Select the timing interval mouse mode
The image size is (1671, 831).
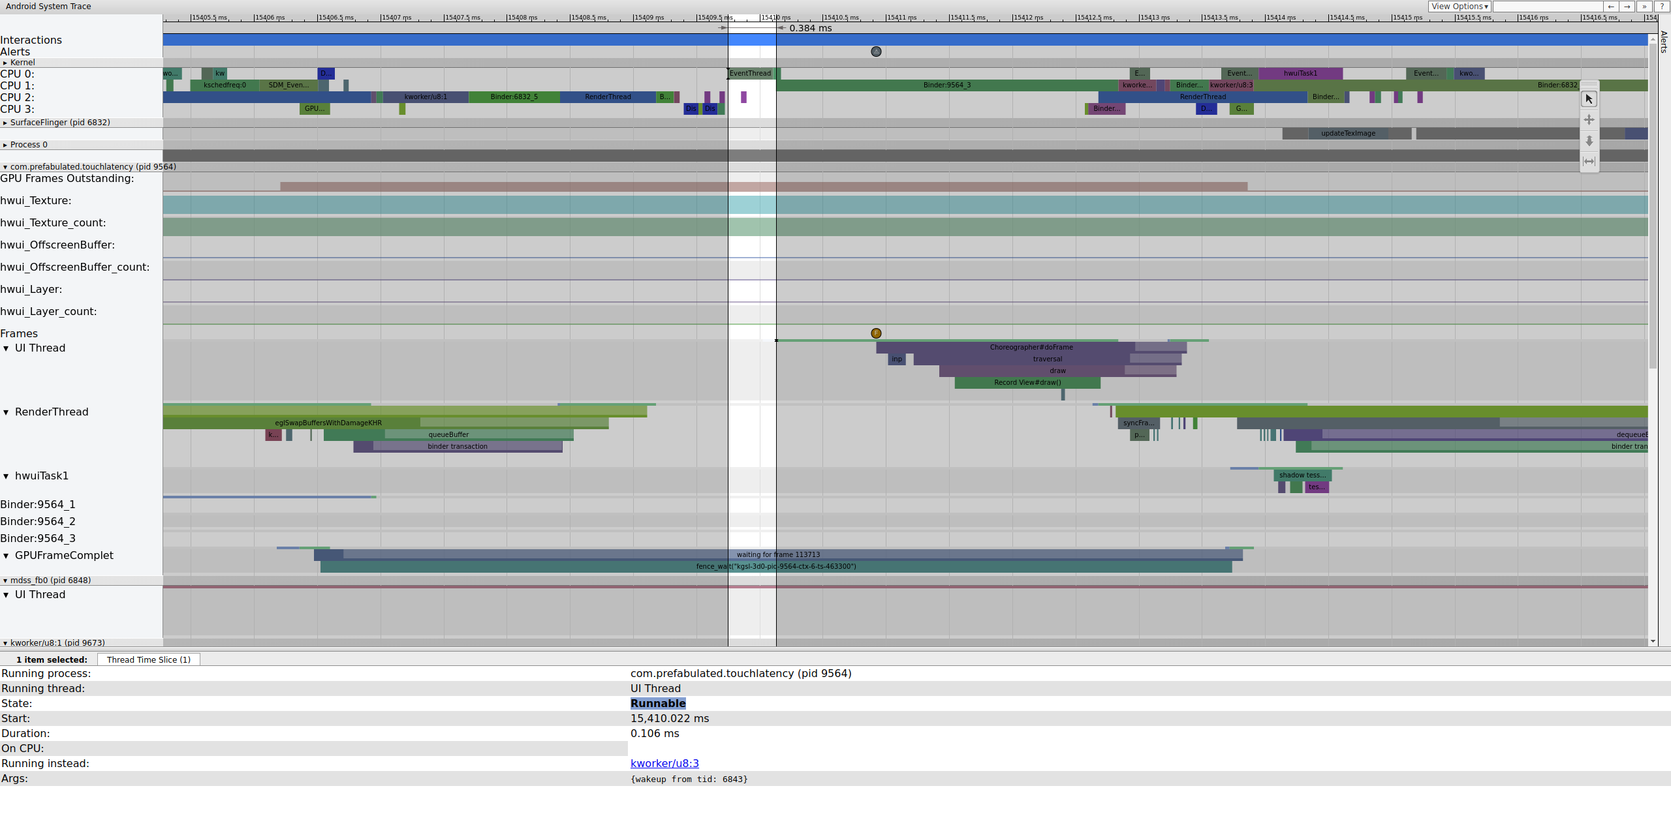1589,161
